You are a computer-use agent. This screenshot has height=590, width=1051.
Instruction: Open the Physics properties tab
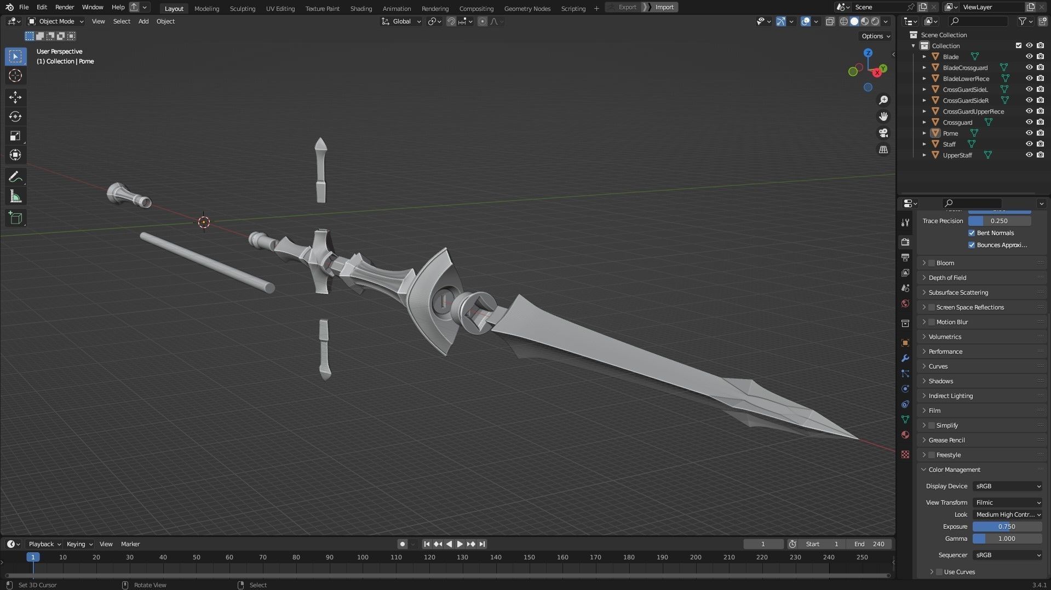click(x=905, y=389)
